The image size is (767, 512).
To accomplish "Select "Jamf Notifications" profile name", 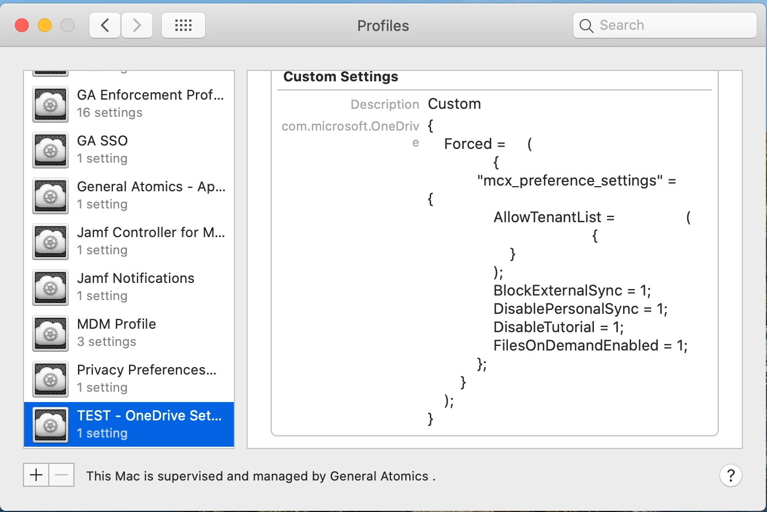I will pyautogui.click(x=136, y=278).
